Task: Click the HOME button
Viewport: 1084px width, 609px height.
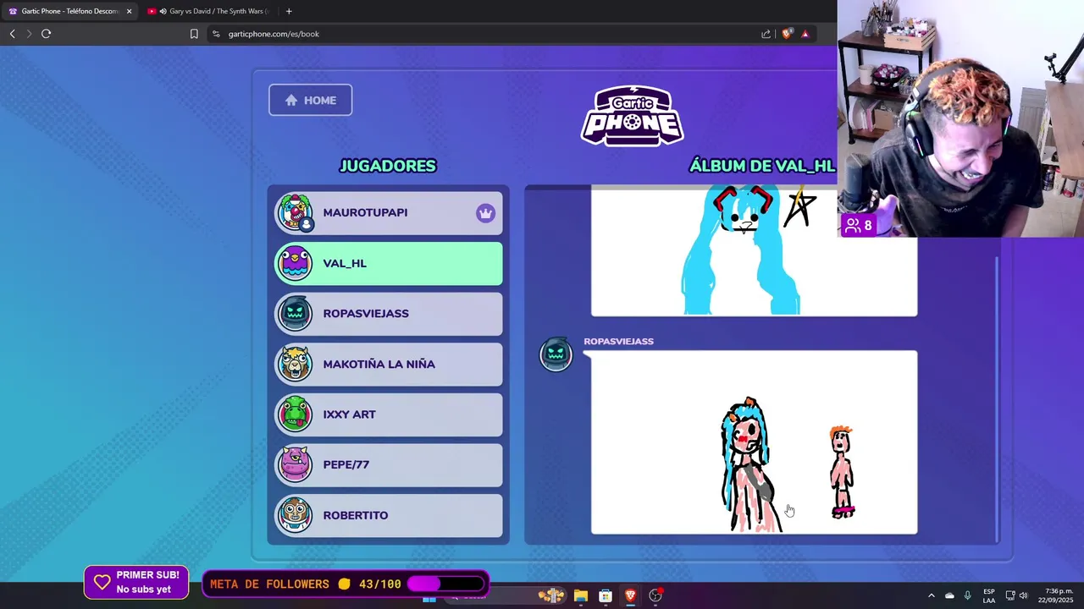Action: [x=310, y=100]
